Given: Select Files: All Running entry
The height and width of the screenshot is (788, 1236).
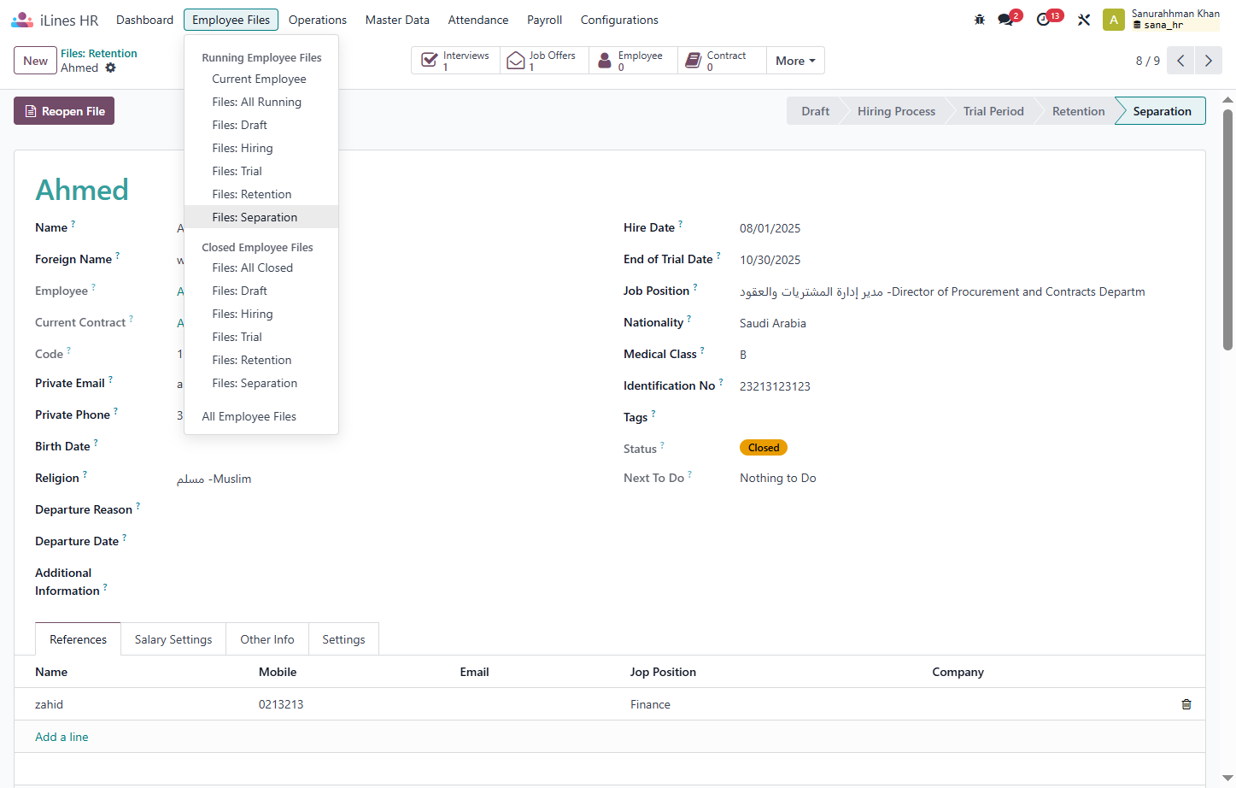Looking at the screenshot, I should [261, 102].
